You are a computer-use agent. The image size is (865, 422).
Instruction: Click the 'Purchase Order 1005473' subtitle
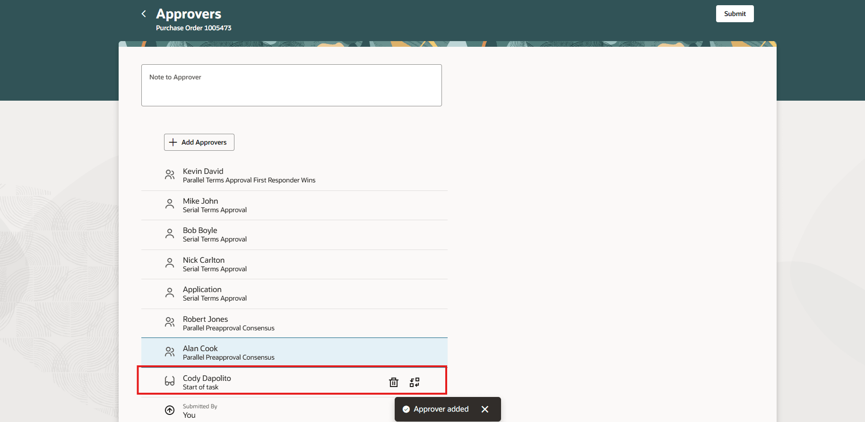pos(194,28)
